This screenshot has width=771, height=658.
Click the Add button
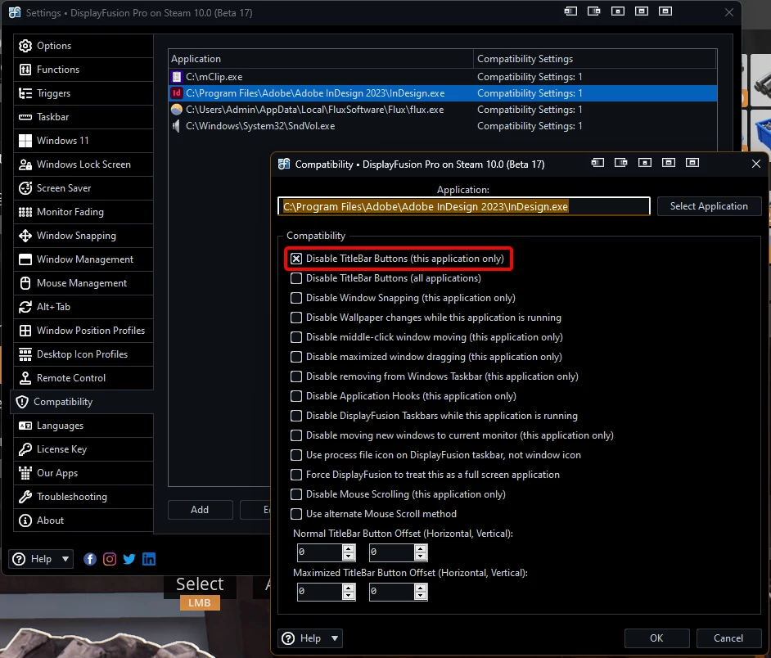click(200, 510)
